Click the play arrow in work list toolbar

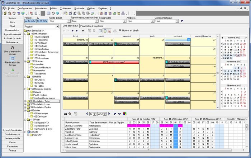pos(73,31)
